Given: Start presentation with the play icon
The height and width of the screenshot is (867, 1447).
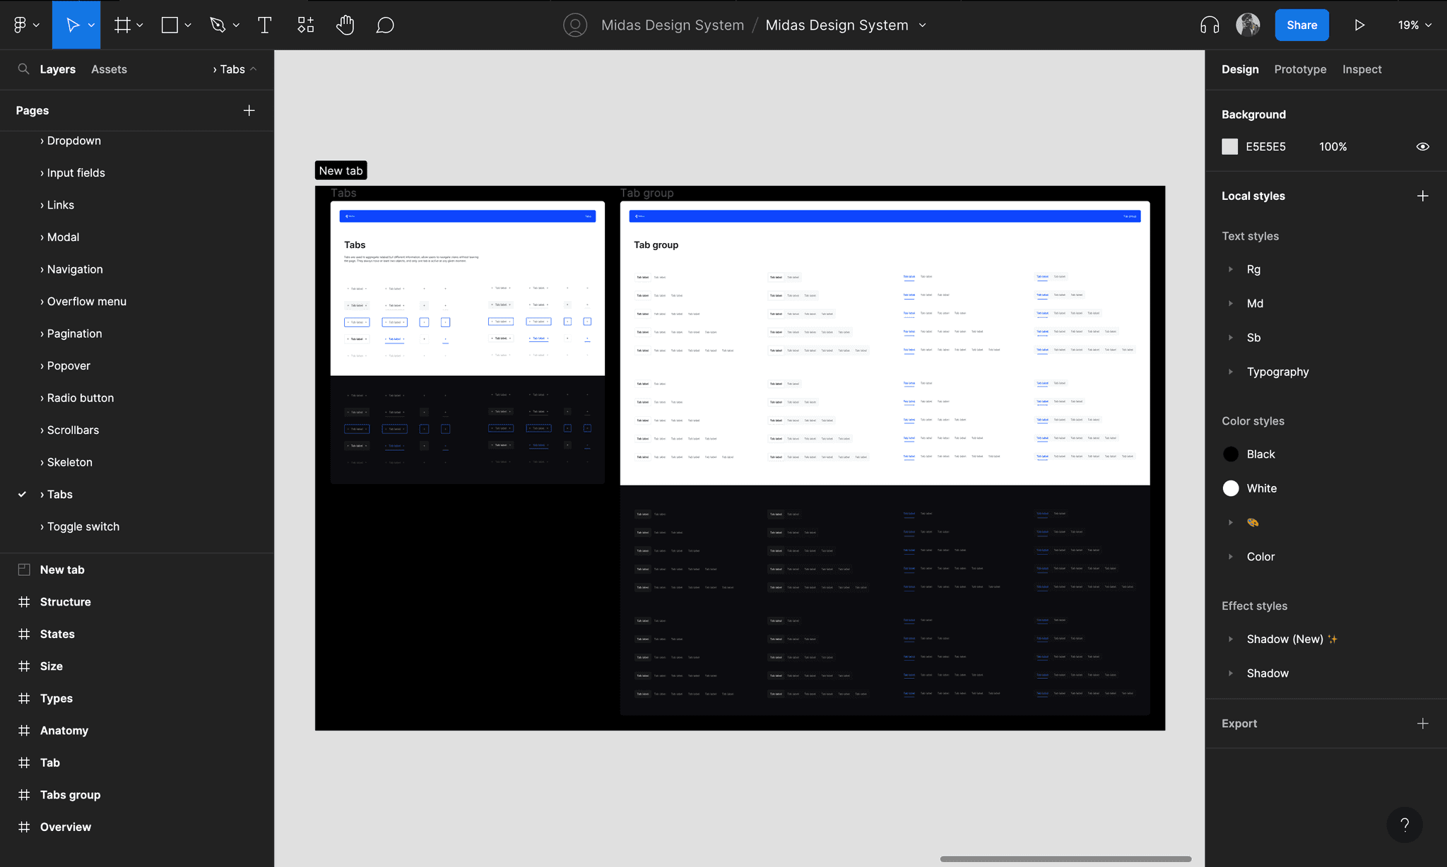Looking at the screenshot, I should tap(1359, 25).
